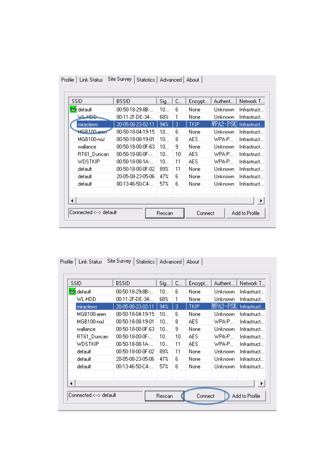Select default with BSSID 20-05-08-23-05-06 in upper window
Viewport: 335px width, 474px height.
point(167,177)
